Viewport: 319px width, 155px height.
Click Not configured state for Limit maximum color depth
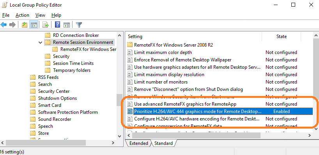tap(281, 52)
